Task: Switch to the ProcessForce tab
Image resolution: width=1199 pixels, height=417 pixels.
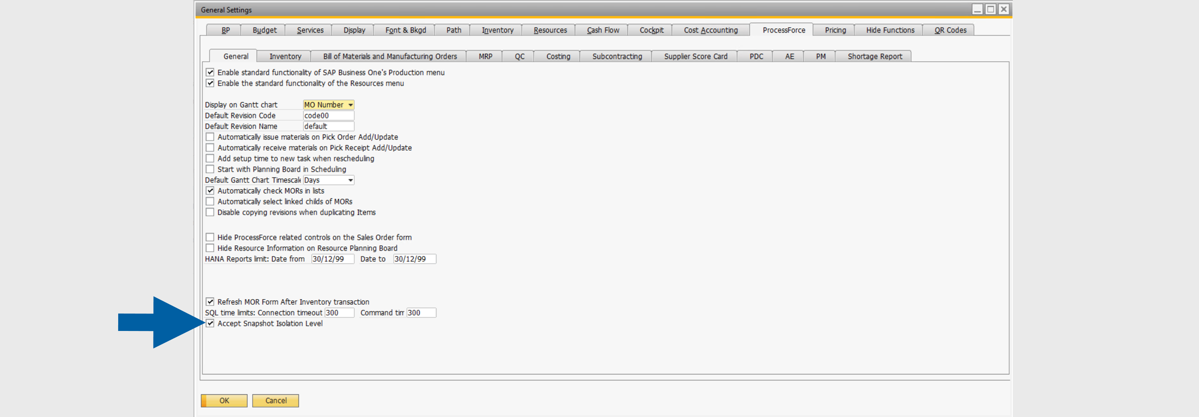Action: (783, 30)
